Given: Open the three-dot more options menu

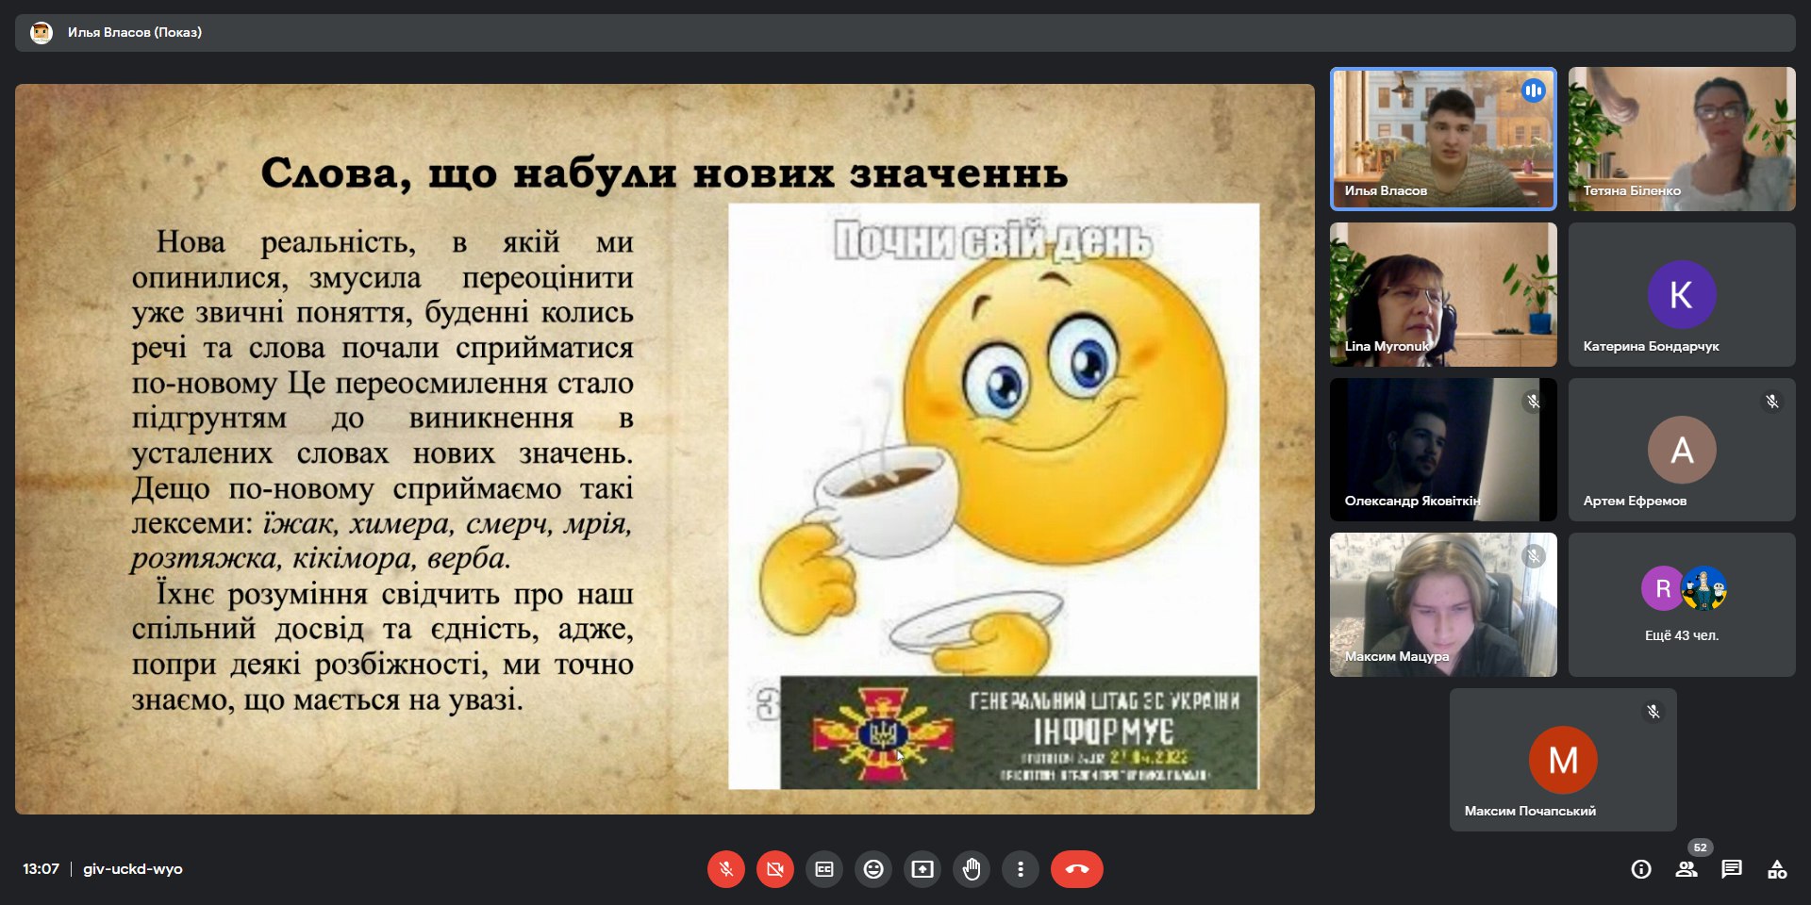Looking at the screenshot, I should (1020, 869).
